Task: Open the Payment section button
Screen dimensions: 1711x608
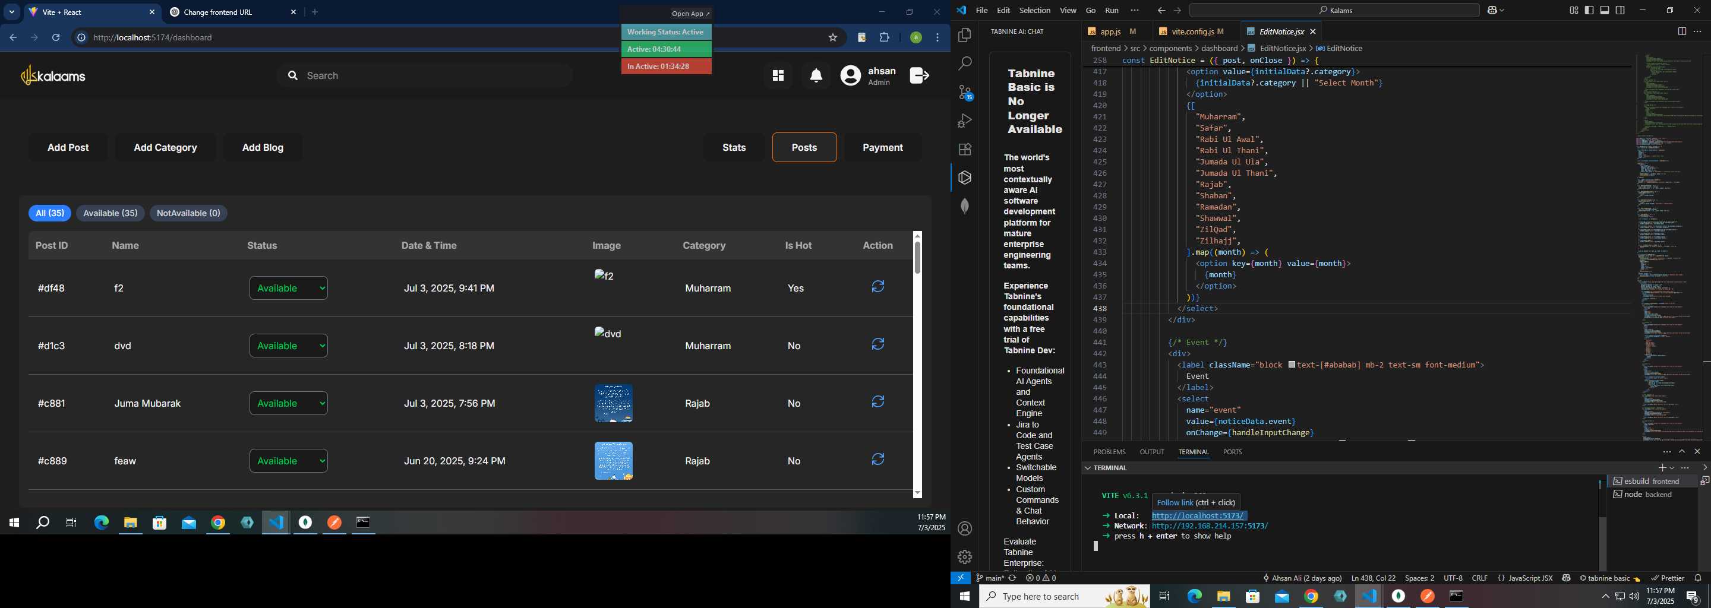Action: click(x=883, y=147)
